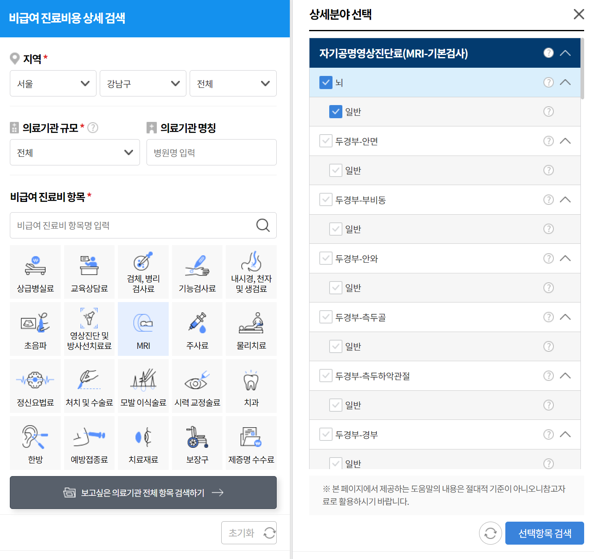Select the 초음파 (ultrasound) category icon

pyautogui.click(x=35, y=328)
